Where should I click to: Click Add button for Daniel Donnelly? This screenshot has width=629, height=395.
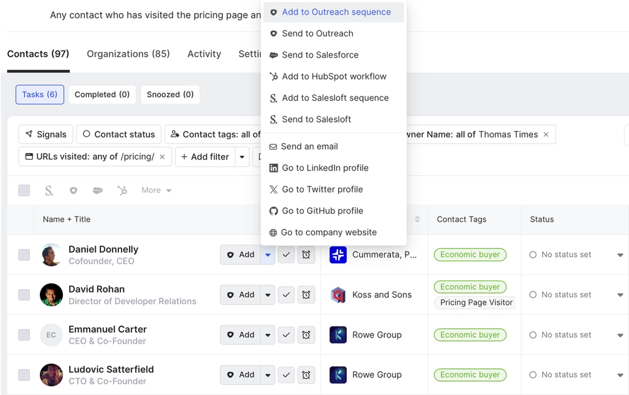(x=240, y=255)
